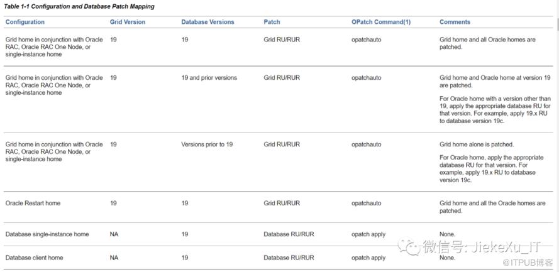The image size is (559, 272).
Task: Select the Grid Version column header
Action: pos(127,22)
